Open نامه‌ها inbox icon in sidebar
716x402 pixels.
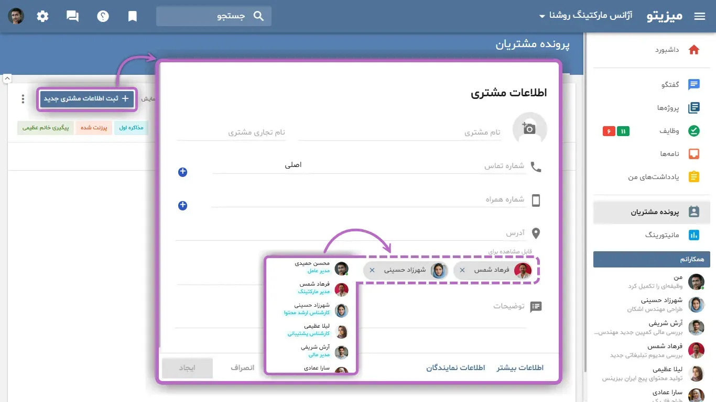tap(694, 154)
